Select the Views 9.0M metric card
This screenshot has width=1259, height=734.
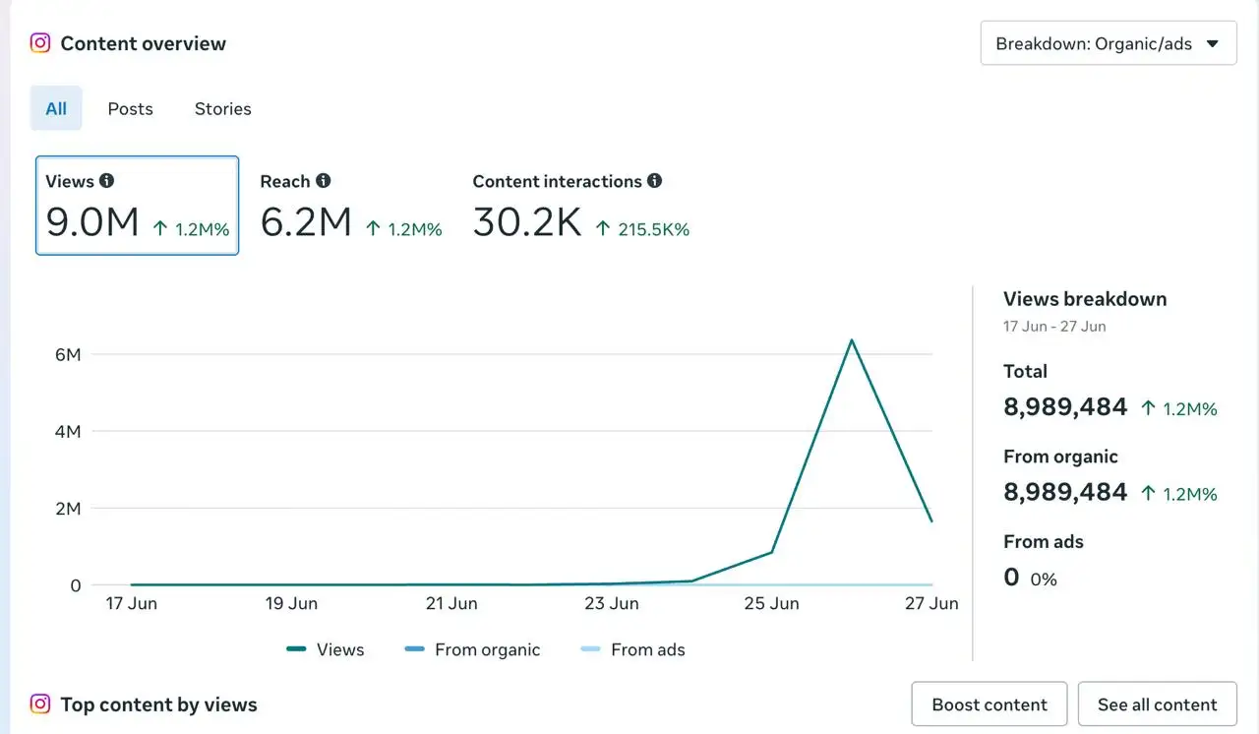point(138,206)
